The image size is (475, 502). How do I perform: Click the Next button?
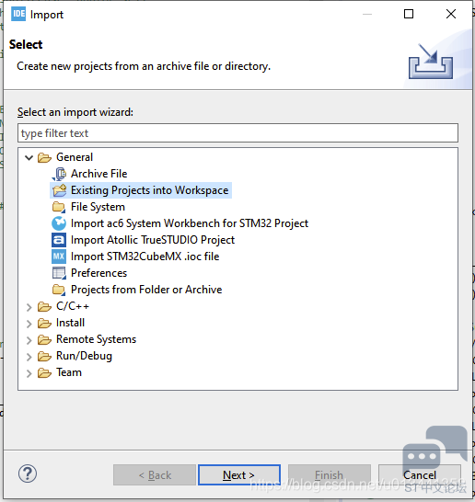pyautogui.click(x=239, y=475)
